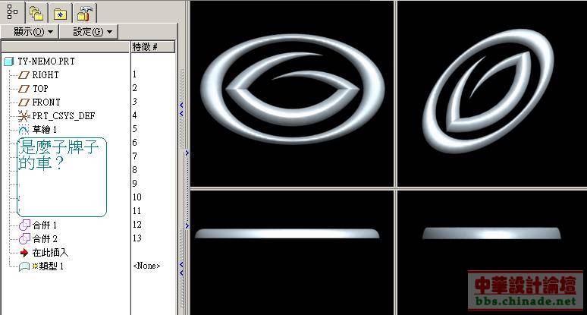The width and height of the screenshot is (587, 315).
Task: Select the 草繪 1 sketch feature
Action: coord(44,130)
